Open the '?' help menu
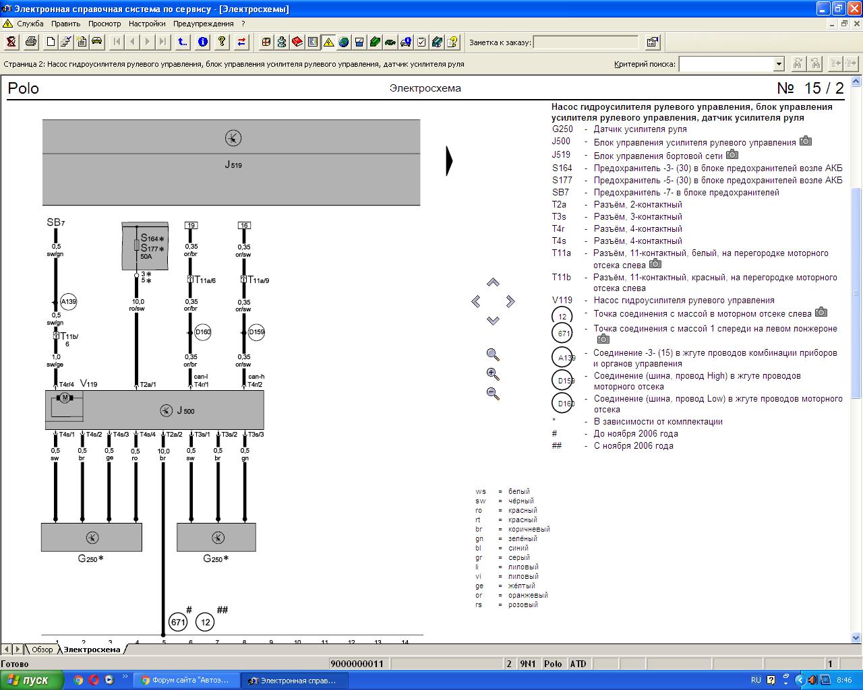Image resolution: width=863 pixels, height=690 pixels. click(243, 24)
